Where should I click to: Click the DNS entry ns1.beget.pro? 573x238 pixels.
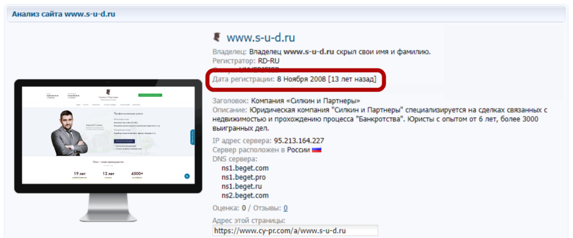[x=243, y=178]
